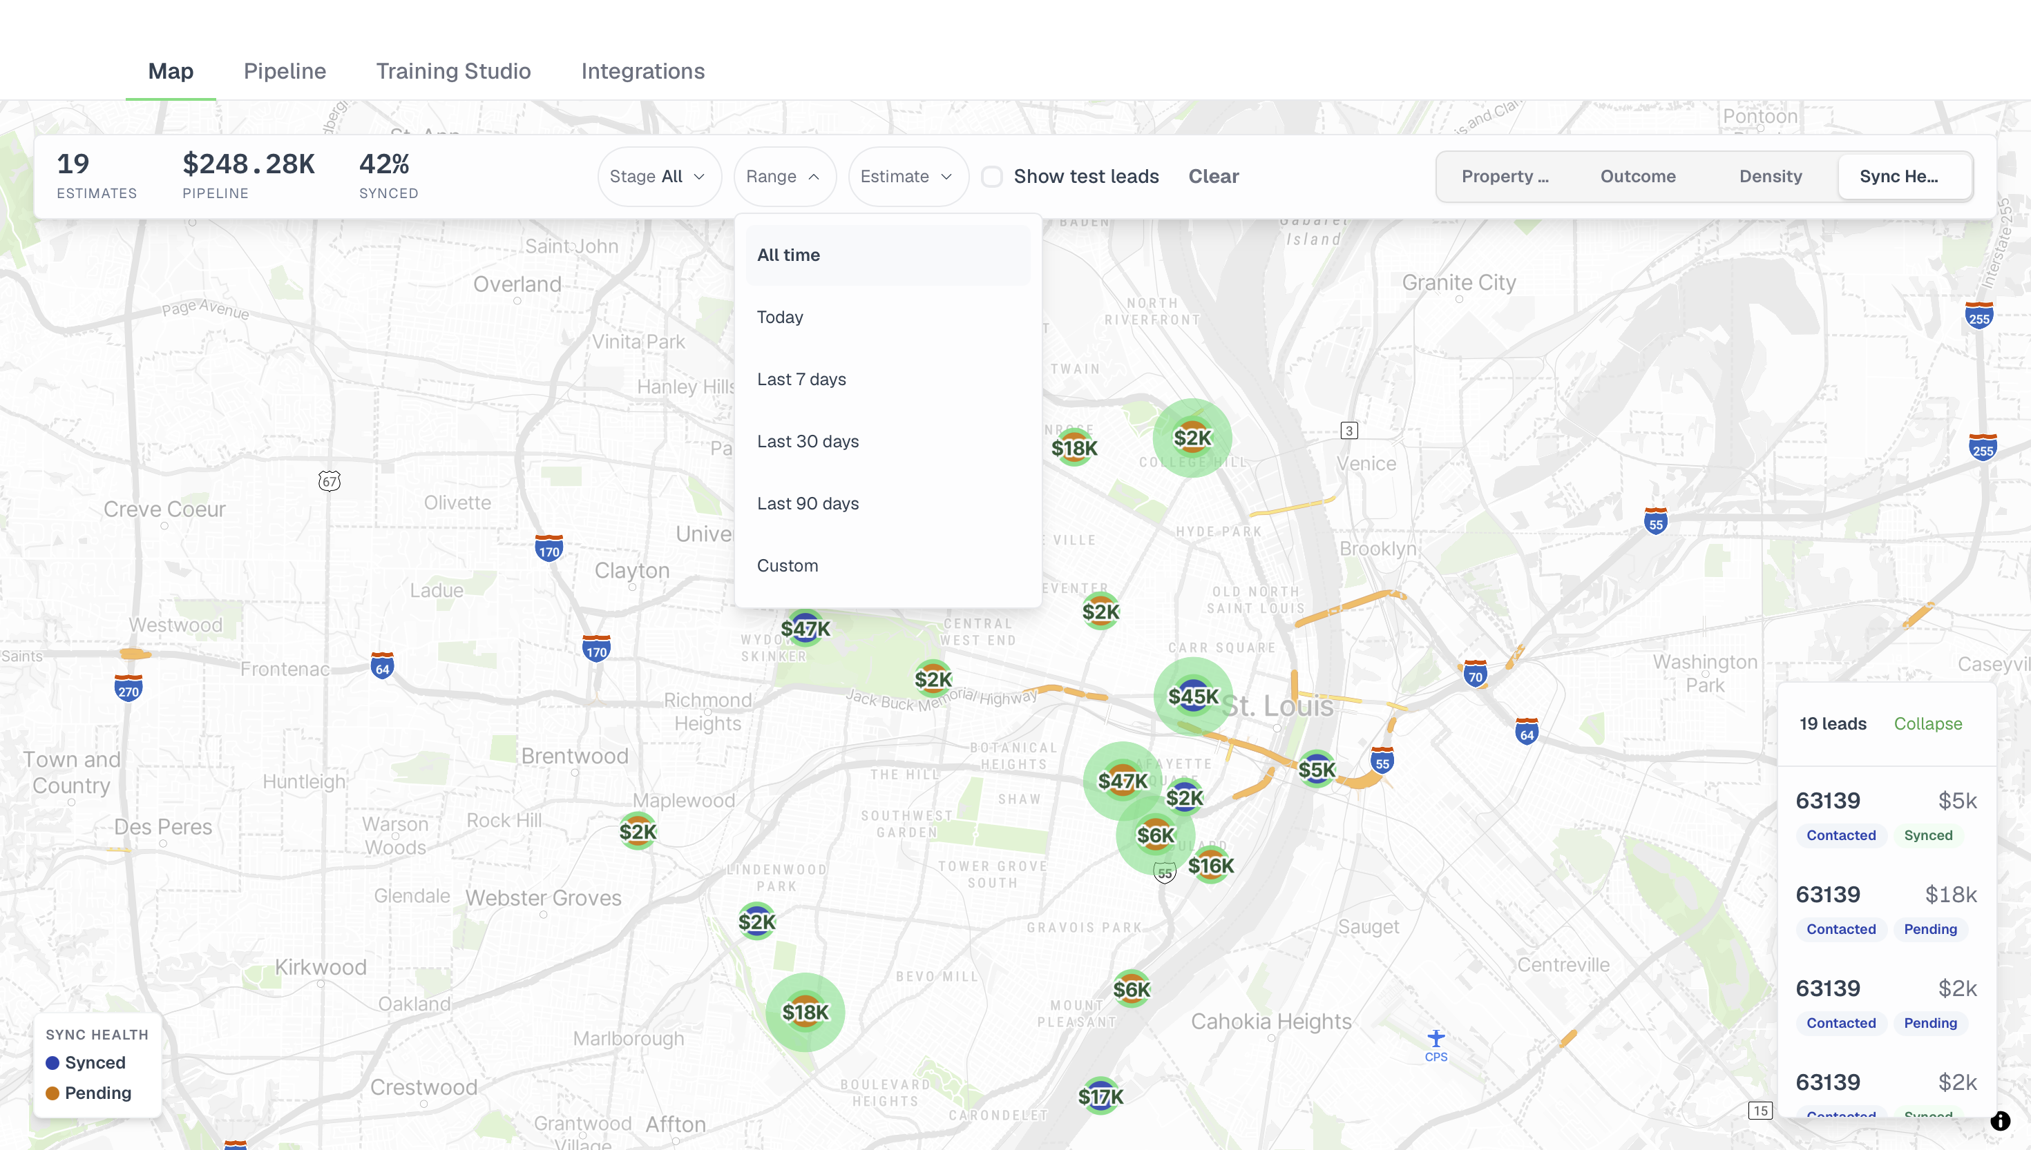This screenshot has height=1150, width=2031.
Task: Click the $2K marker at College Hill
Action: pyautogui.click(x=1192, y=438)
